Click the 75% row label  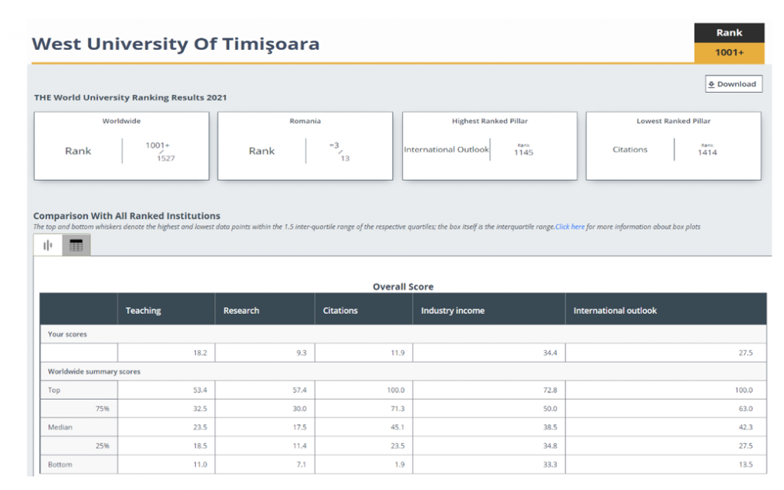coord(102,409)
